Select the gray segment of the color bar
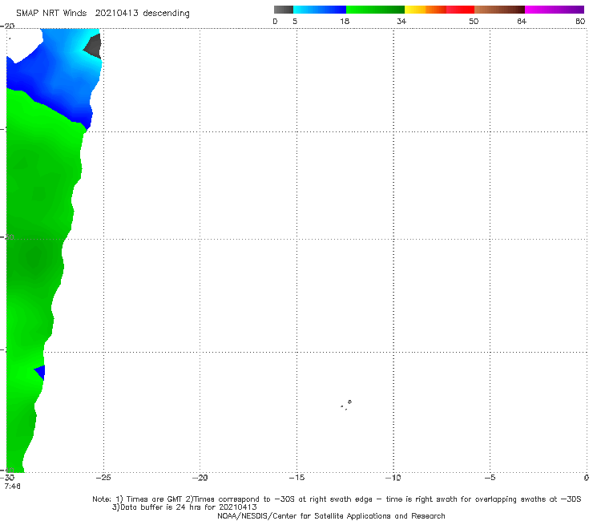The image size is (593, 521). (x=284, y=10)
